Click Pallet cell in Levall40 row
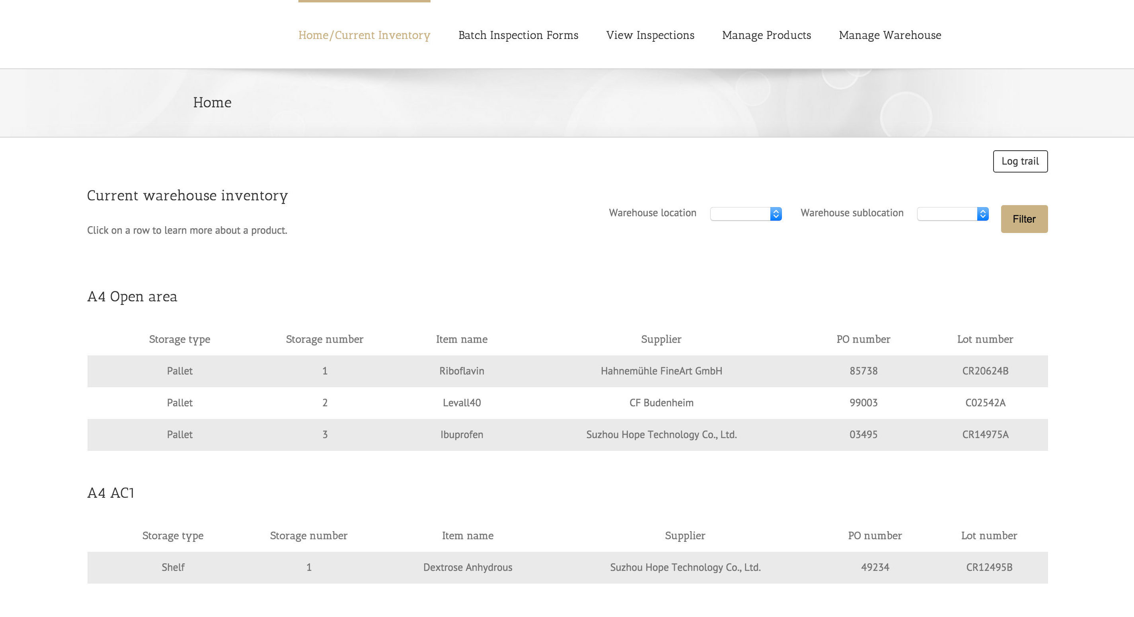This screenshot has width=1134, height=617. [179, 403]
